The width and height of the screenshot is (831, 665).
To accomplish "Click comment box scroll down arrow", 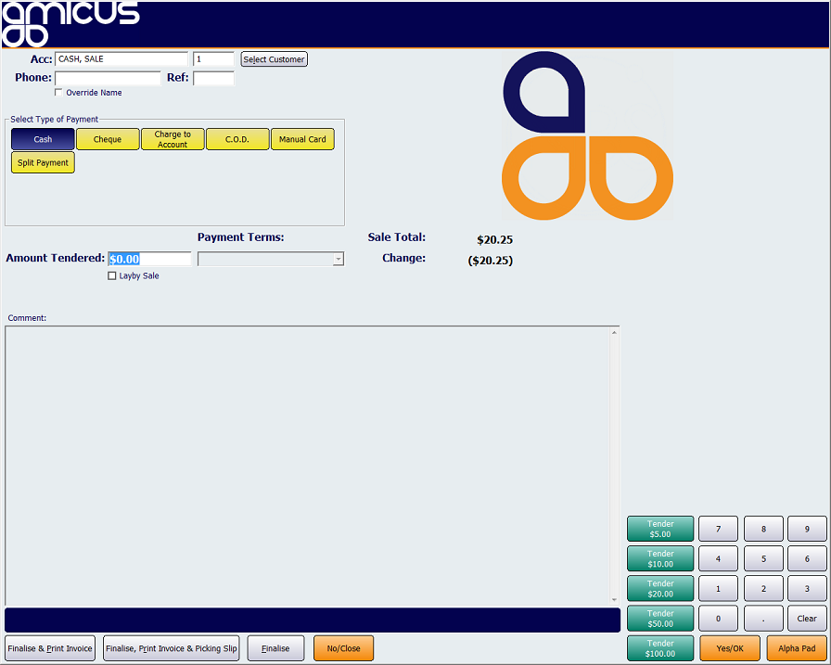I will click(614, 599).
